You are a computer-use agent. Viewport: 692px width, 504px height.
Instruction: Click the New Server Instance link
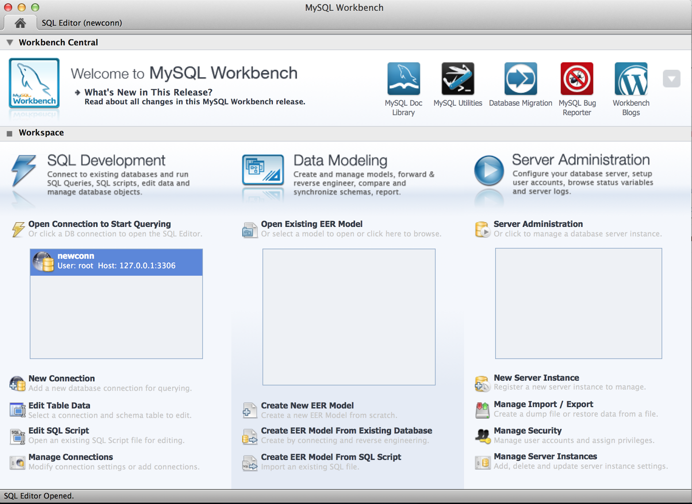pyautogui.click(x=536, y=378)
